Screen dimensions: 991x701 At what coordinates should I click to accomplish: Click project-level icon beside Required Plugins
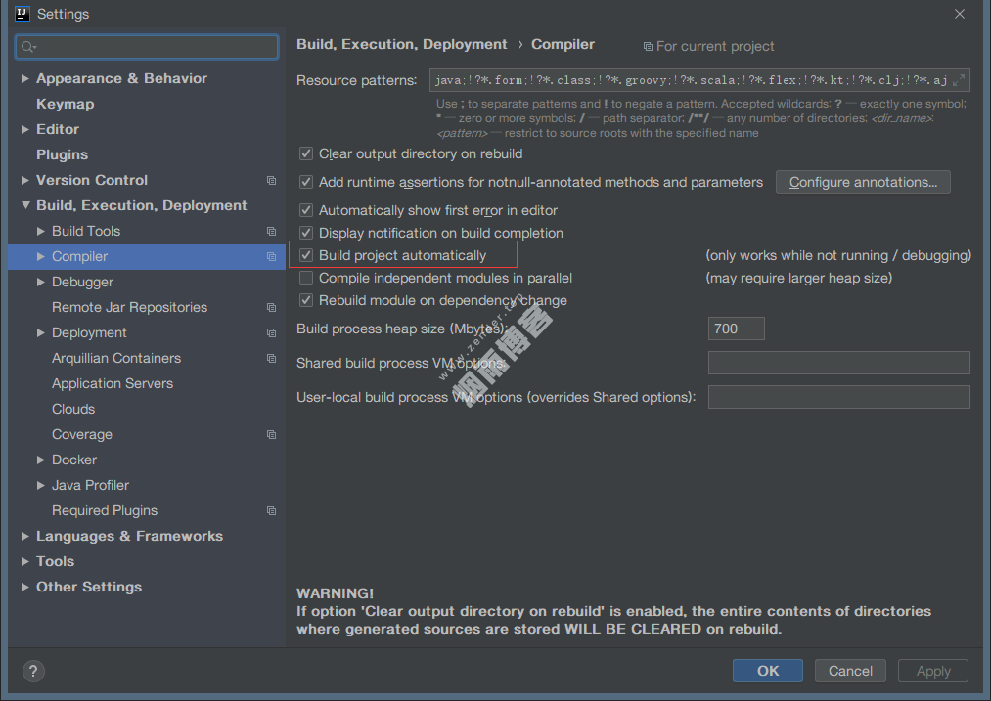[x=271, y=511]
